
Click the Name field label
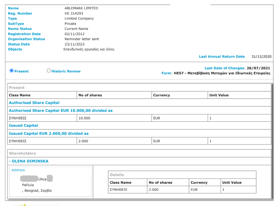13,8
